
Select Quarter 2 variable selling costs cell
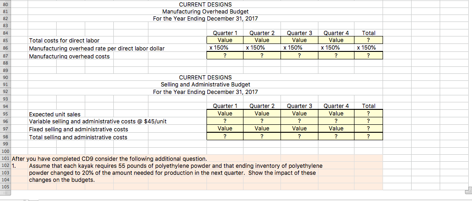pyautogui.click(x=262, y=122)
